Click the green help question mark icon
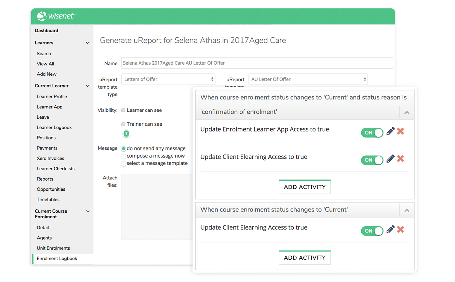 pos(126,134)
